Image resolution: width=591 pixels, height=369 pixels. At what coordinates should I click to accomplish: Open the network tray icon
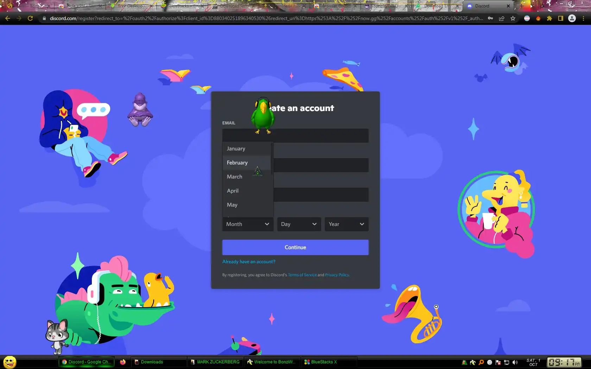click(507, 362)
